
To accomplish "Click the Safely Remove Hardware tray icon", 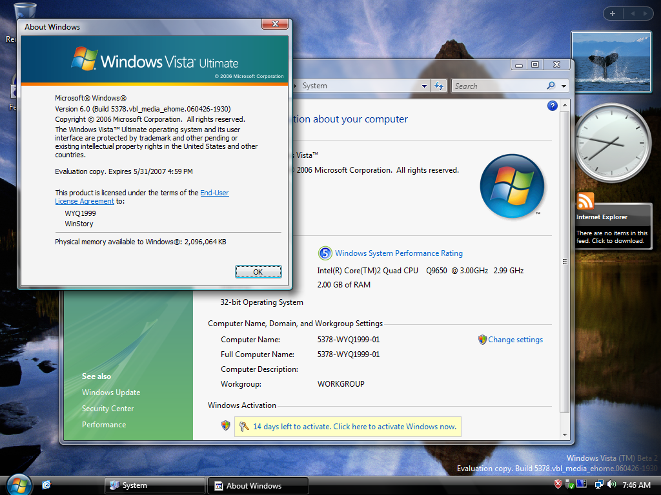I will (569, 484).
